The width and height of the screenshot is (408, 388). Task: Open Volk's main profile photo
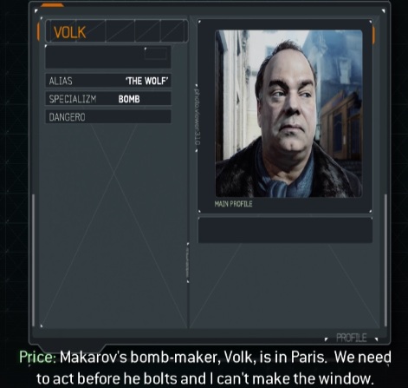[288, 114]
